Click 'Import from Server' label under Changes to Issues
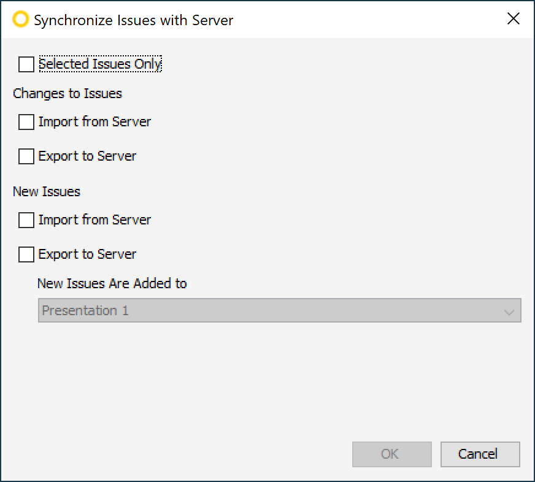The height and width of the screenshot is (482, 535). [x=94, y=121]
